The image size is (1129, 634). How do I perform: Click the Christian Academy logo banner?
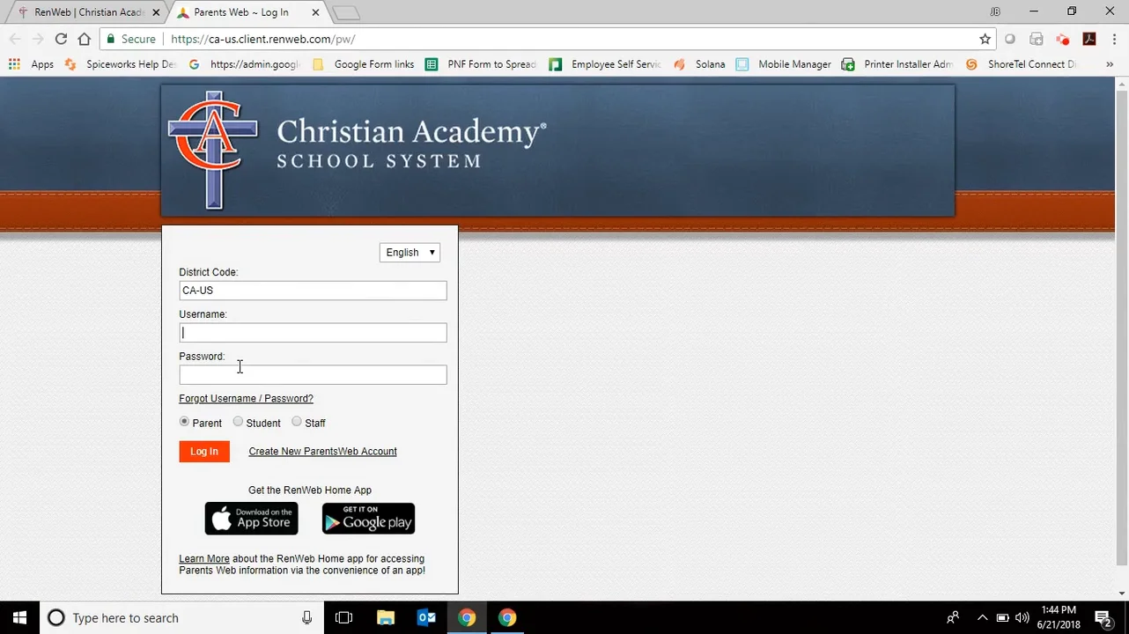[557, 151]
